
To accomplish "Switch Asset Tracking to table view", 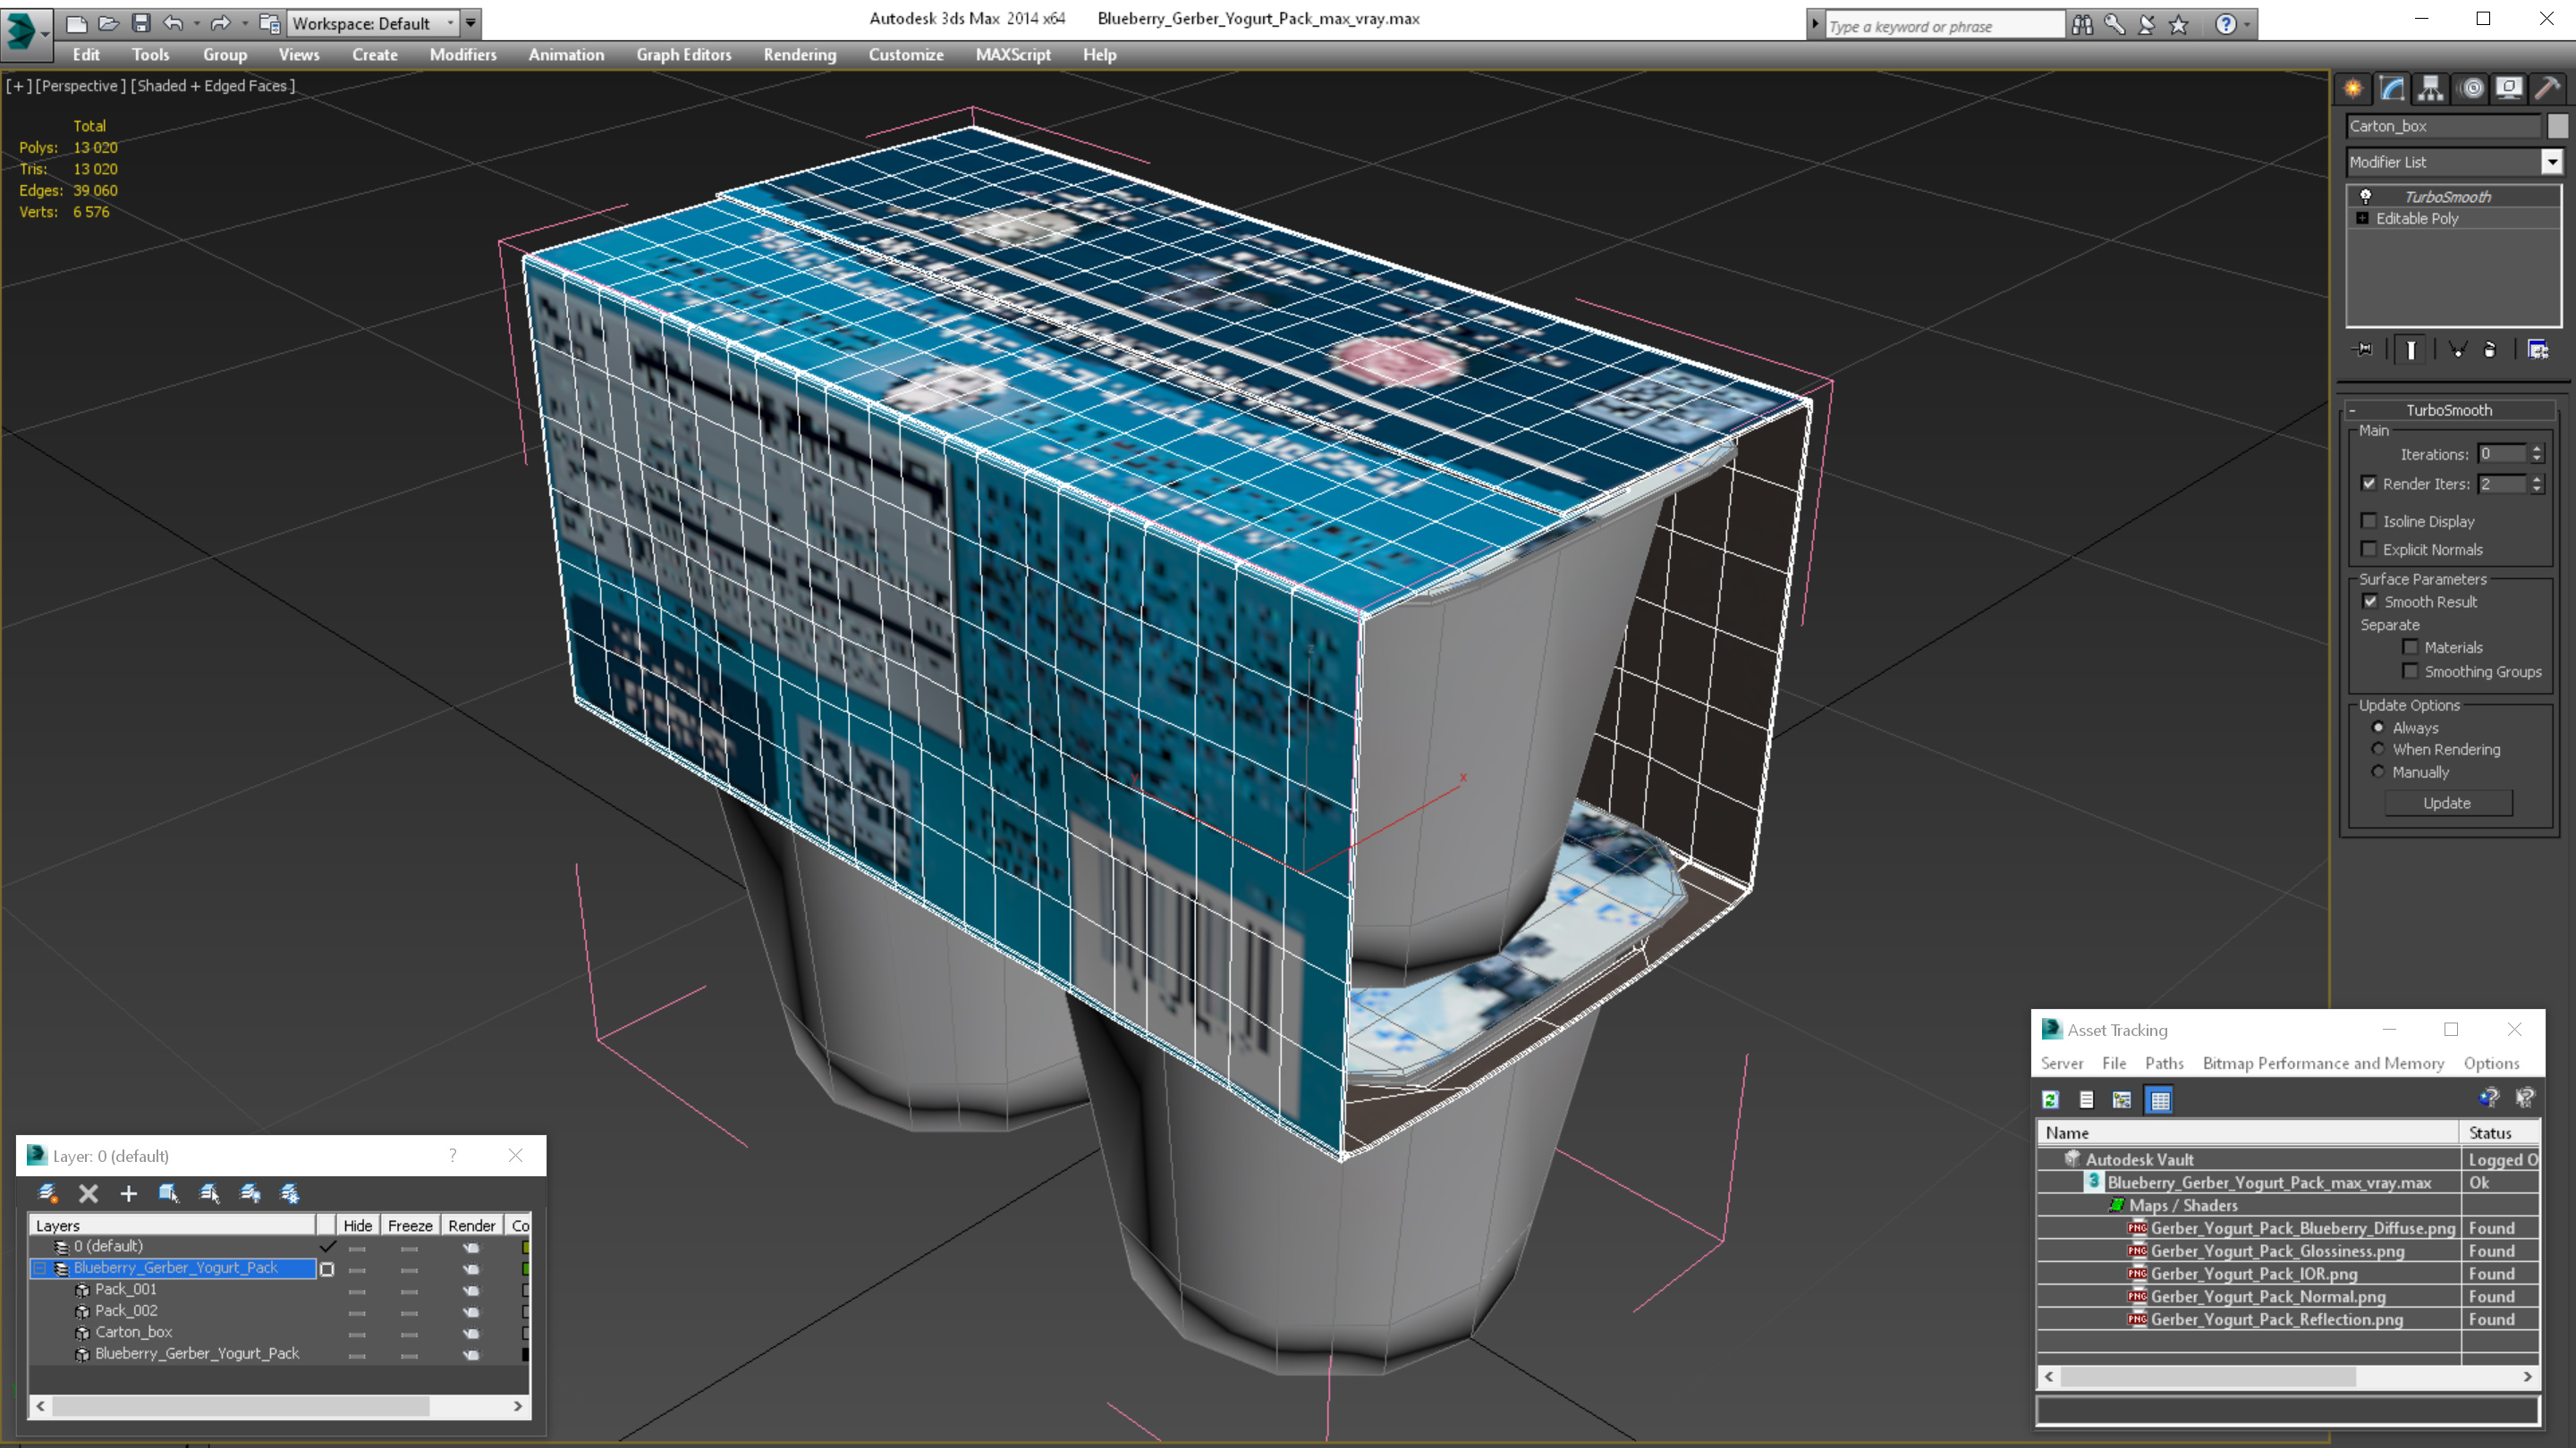I will (2160, 1100).
